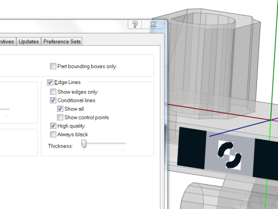Image resolution: width=278 pixels, height=209 pixels.
Task: Uncheck Show all under Conditional lines
Action: tap(60, 109)
